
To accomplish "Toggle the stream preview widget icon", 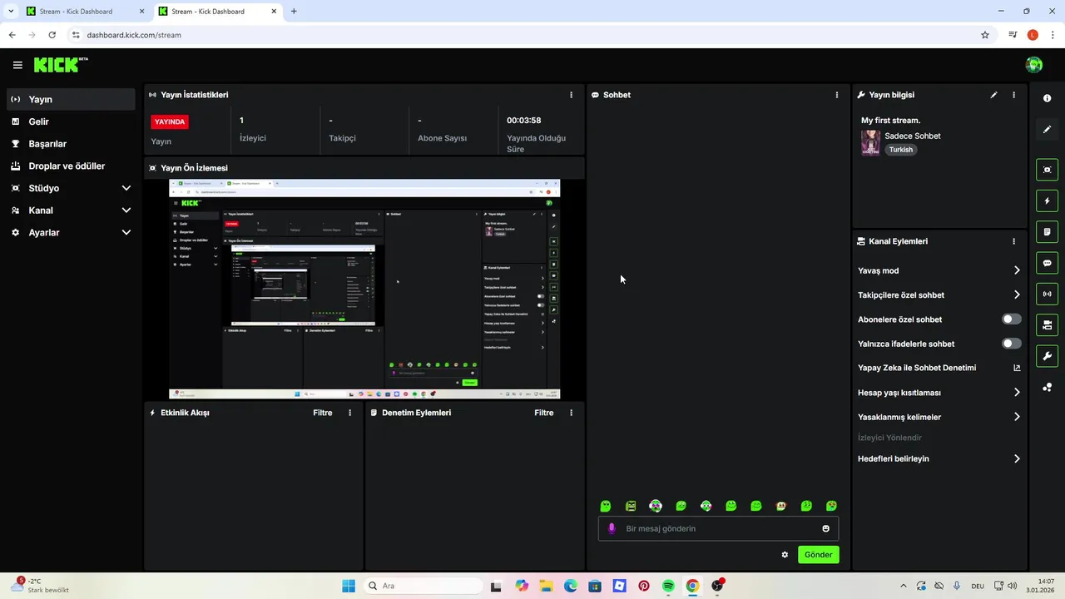I will (1048, 170).
